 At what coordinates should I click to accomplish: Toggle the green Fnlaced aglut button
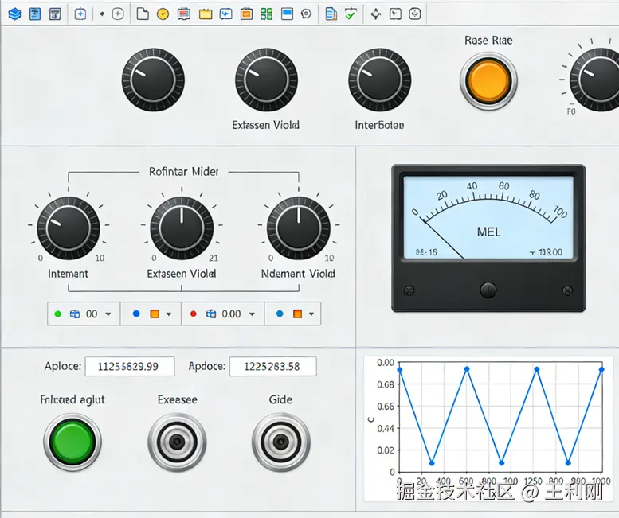(x=72, y=442)
